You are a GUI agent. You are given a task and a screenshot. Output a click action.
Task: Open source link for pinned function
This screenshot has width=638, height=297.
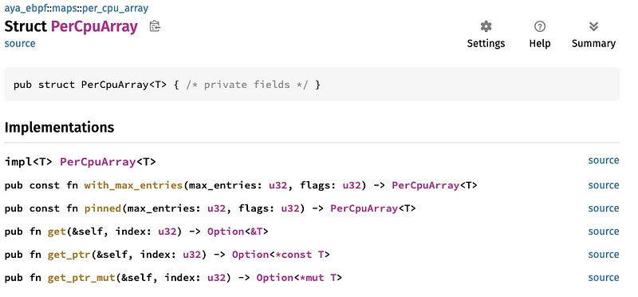[x=604, y=208]
